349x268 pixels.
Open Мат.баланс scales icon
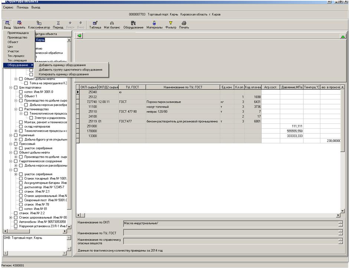[x=112, y=23]
